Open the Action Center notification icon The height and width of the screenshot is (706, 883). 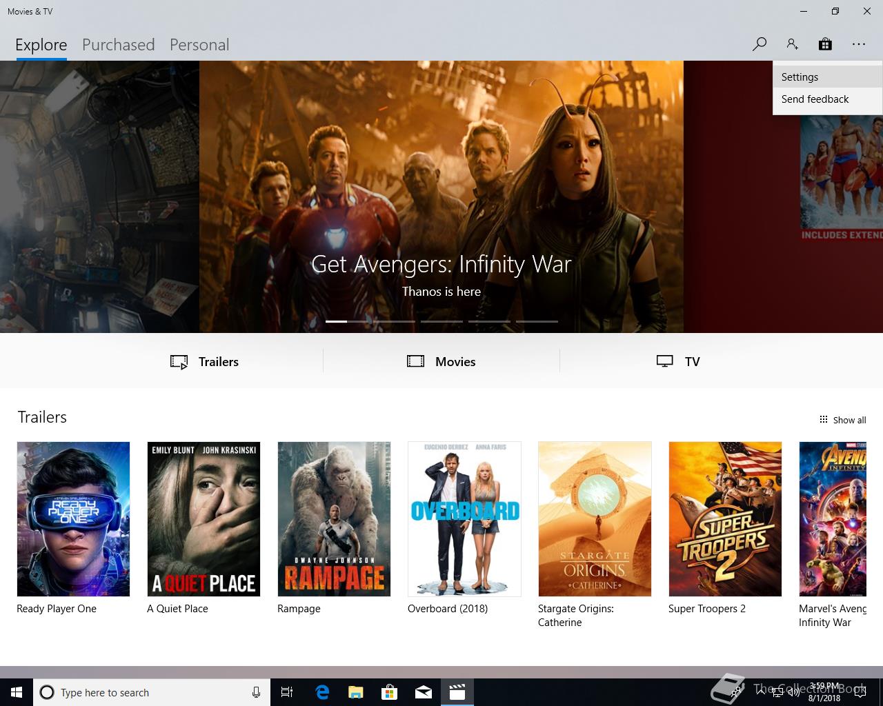click(x=860, y=692)
